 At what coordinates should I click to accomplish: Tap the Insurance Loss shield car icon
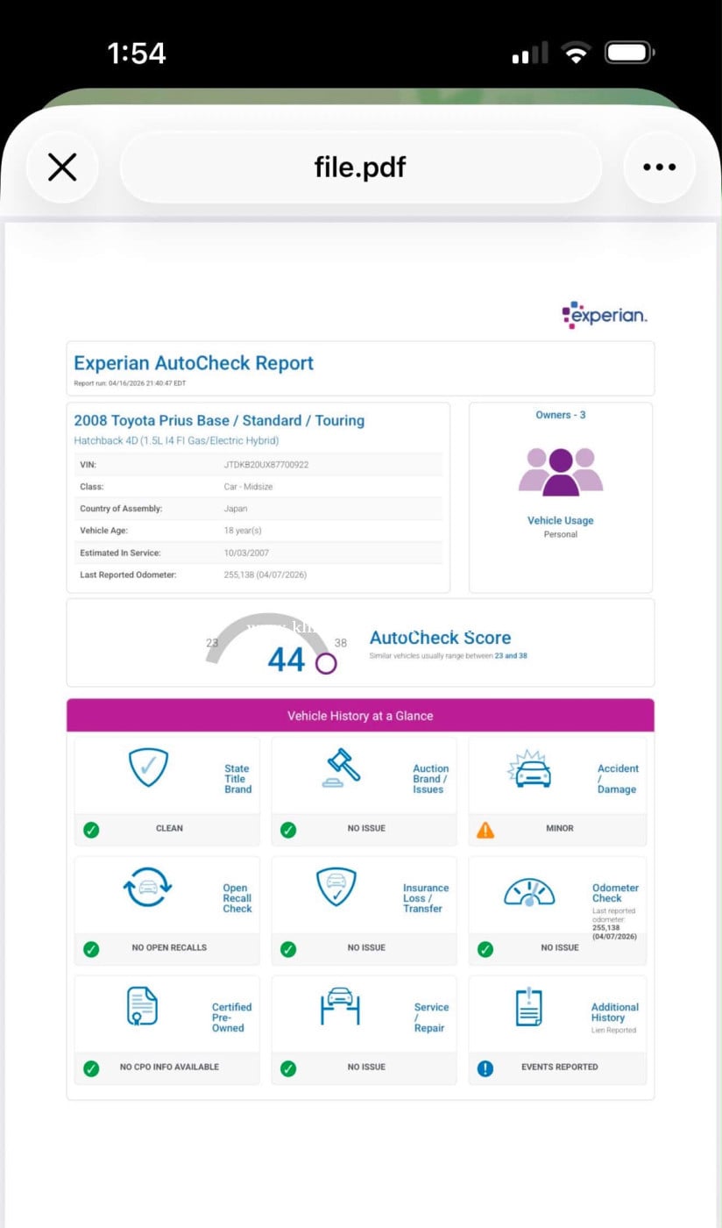point(336,887)
